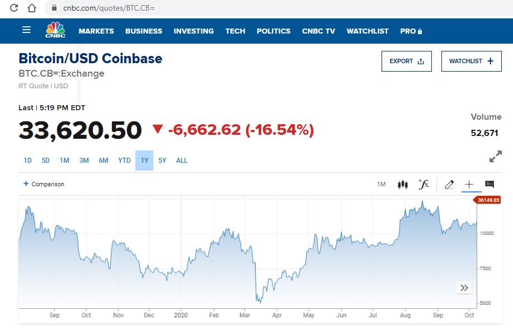Open the 1M chart interval dropdown
The height and width of the screenshot is (334, 513).
pyautogui.click(x=382, y=184)
